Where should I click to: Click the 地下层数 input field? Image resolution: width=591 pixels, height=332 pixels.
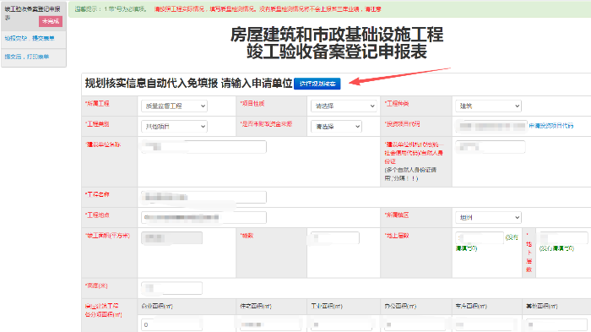[x=563, y=237]
